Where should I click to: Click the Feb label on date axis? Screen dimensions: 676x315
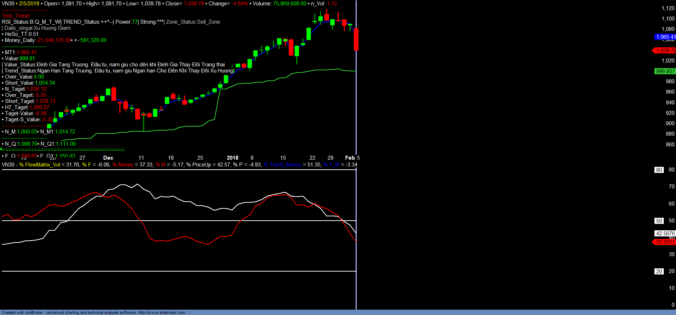click(x=350, y=158)
